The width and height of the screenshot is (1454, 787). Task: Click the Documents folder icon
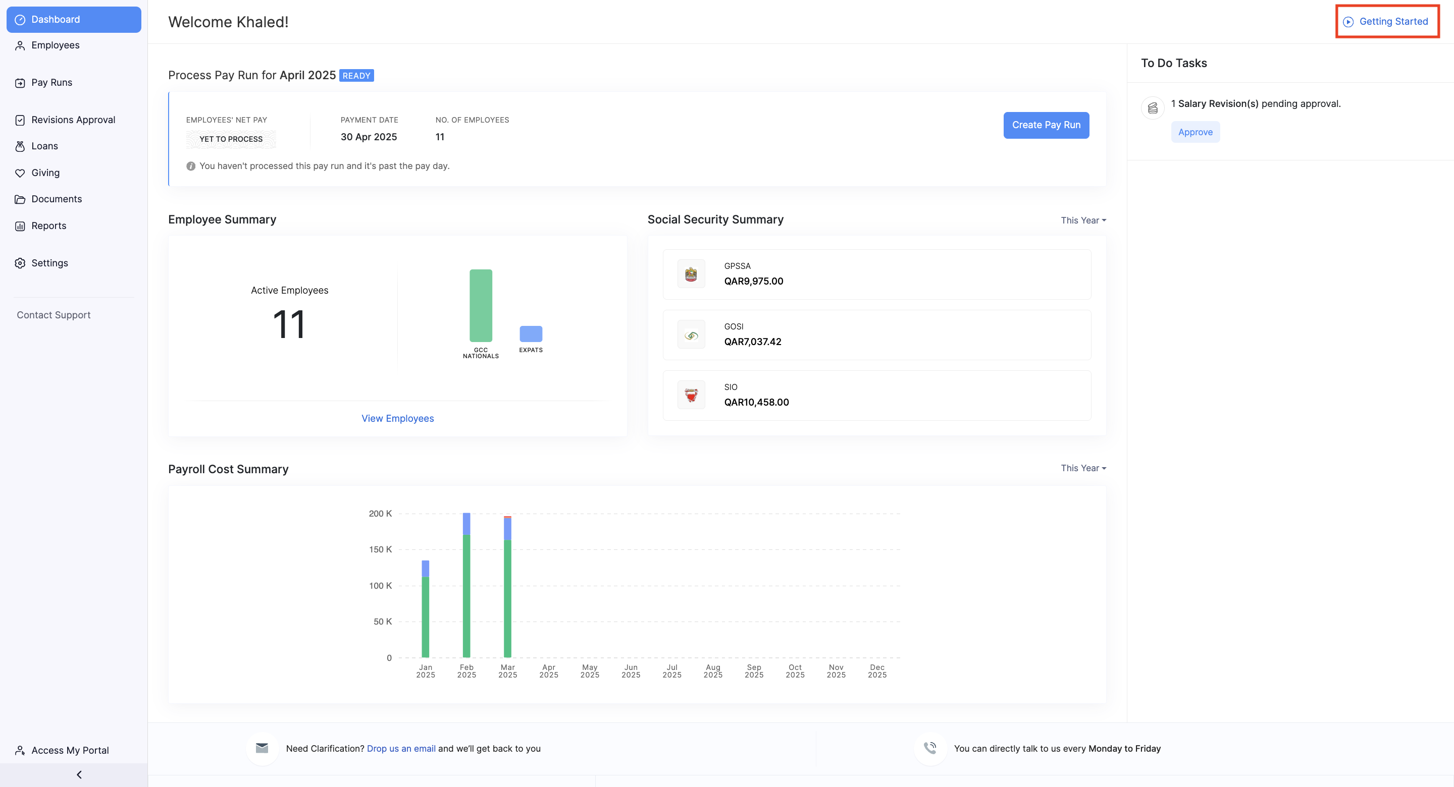tap(20, 199)
